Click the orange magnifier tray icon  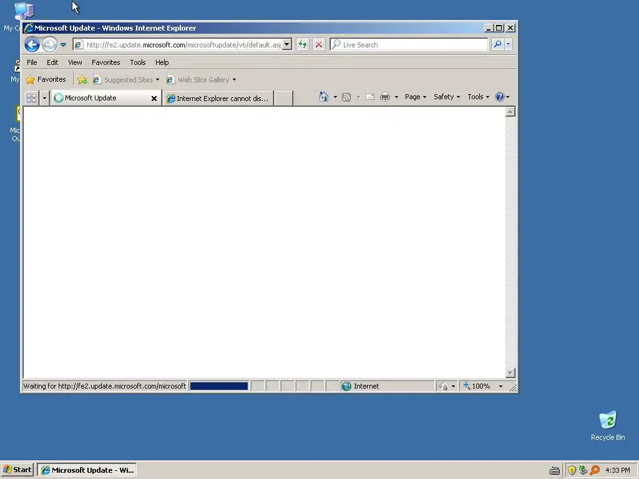(595, 470)
